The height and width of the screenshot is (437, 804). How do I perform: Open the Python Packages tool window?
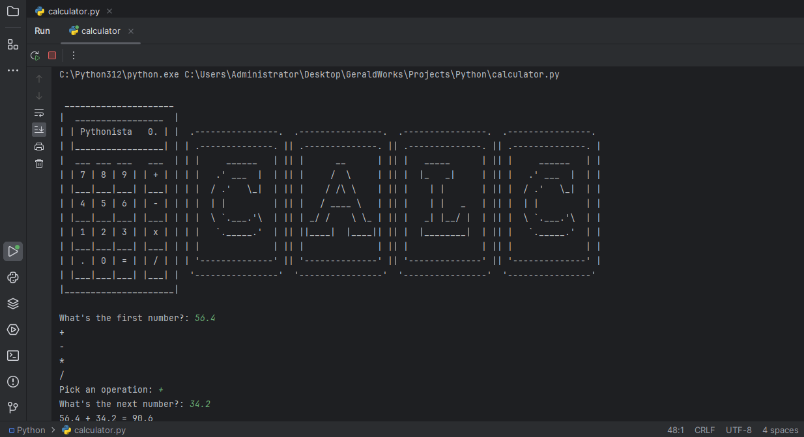[x=13, y=303]
